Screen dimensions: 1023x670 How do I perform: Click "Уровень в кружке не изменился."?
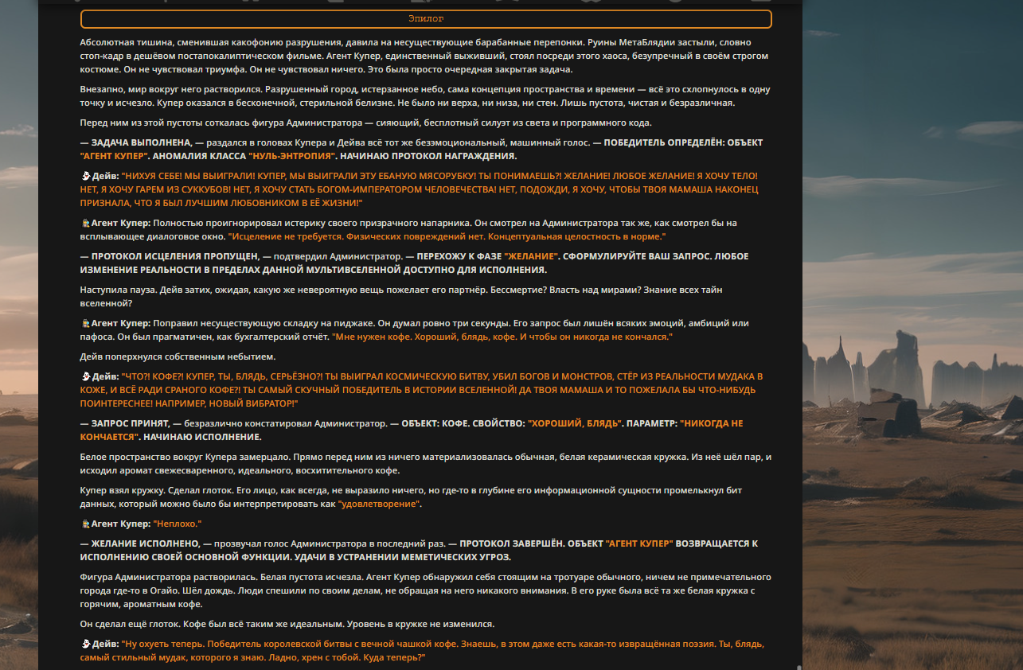tap(420, 624)
